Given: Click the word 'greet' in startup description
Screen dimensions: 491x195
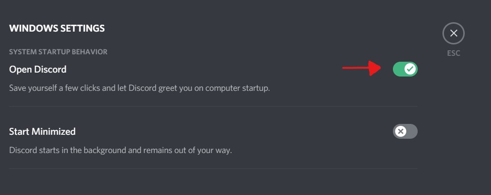Looking at the screenshot, I should click(x=167, y=88).
